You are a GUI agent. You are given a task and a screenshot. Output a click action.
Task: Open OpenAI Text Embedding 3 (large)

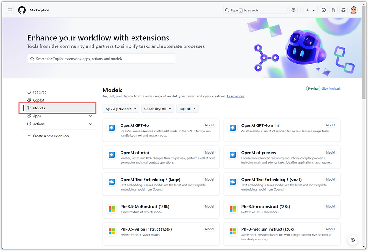tap(161, 184)
